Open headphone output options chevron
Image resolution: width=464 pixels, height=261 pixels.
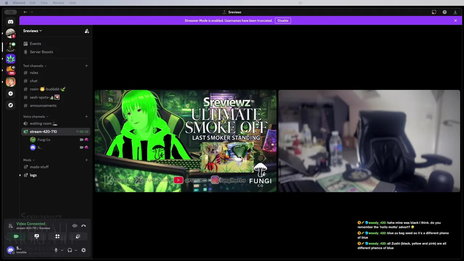click(76, 250)
